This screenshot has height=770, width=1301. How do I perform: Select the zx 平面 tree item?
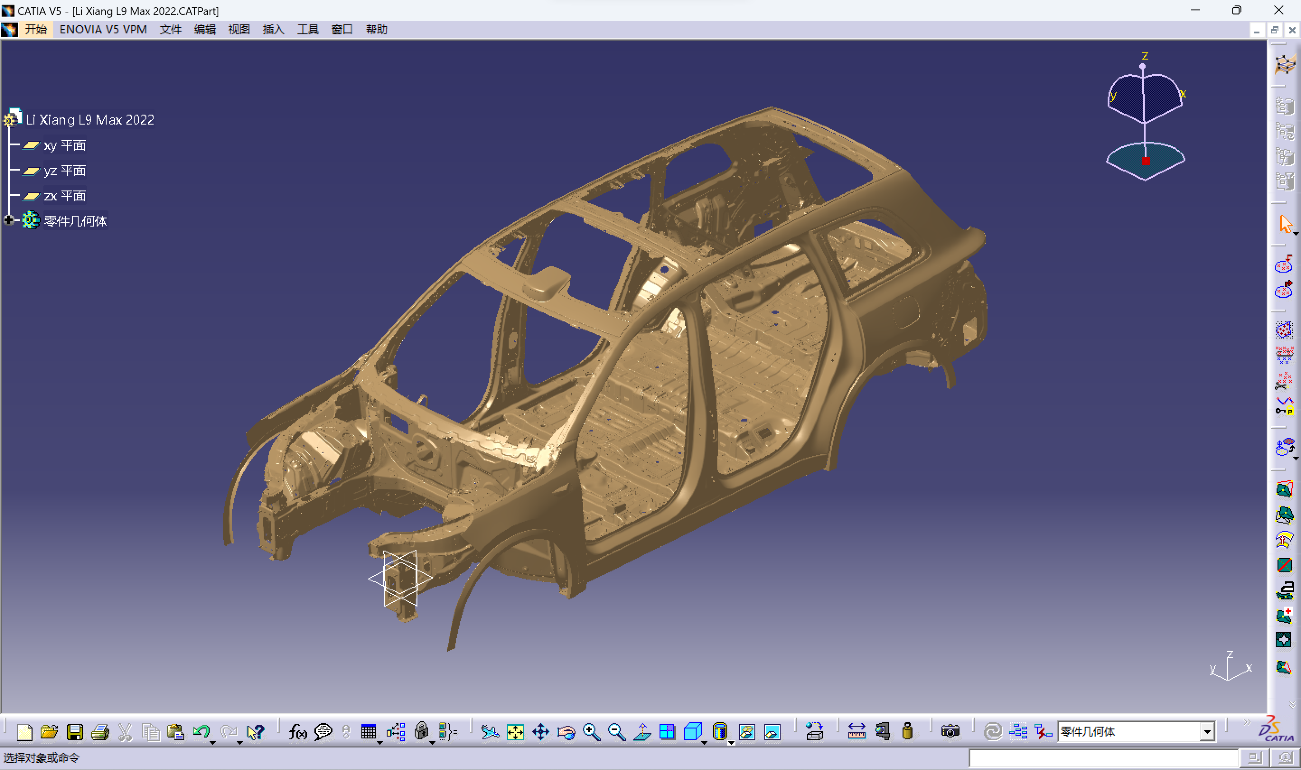[x=65, y=195]
